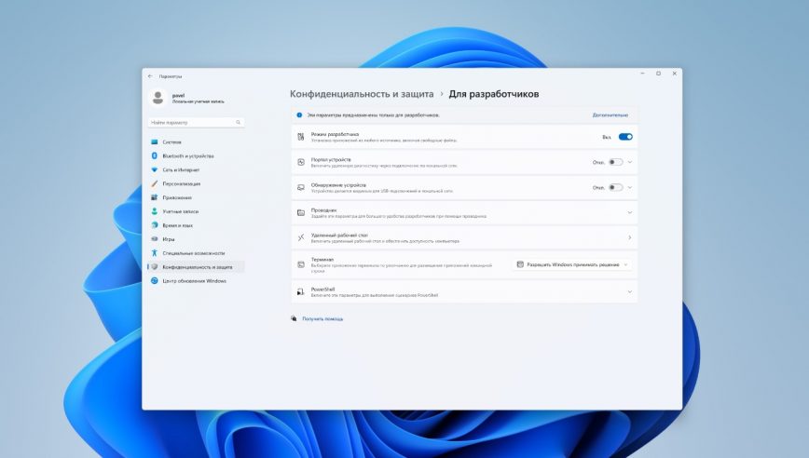
Task: Expand the Обнаружение устройств chevron
Action: 629,187
